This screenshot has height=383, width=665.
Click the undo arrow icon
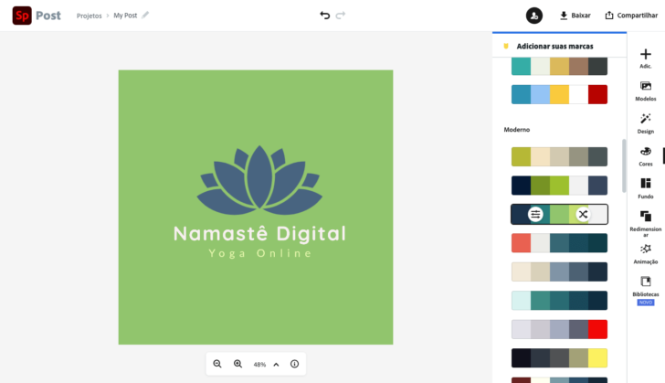point(324,16)
